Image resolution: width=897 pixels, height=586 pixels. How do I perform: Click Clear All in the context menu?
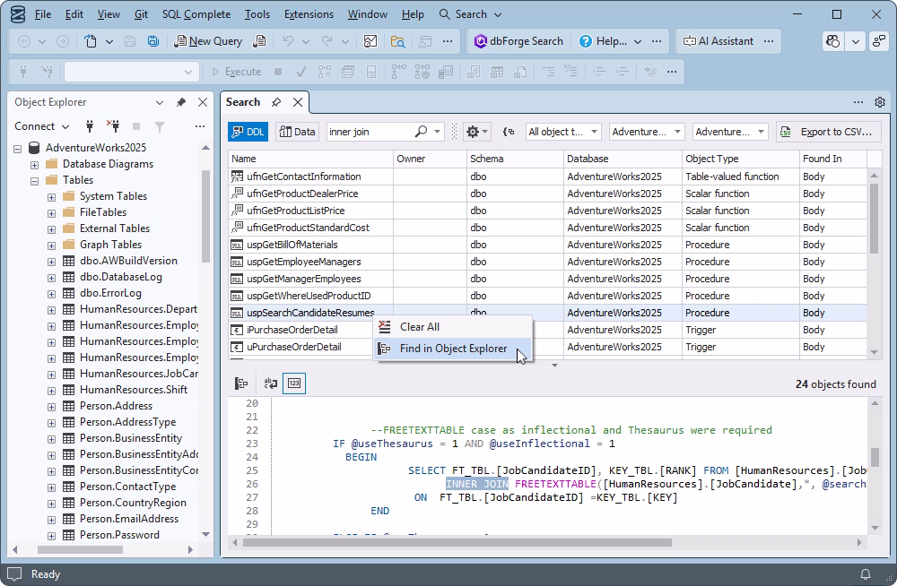[x=422, y=327]
